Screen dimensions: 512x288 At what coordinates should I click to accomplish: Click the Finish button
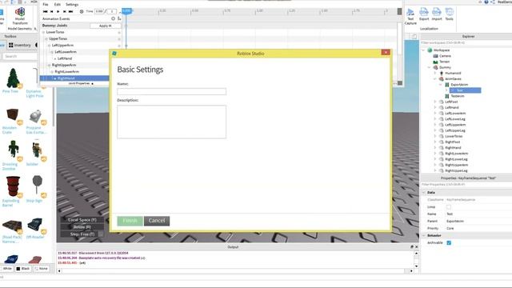(x=130, y=221)
